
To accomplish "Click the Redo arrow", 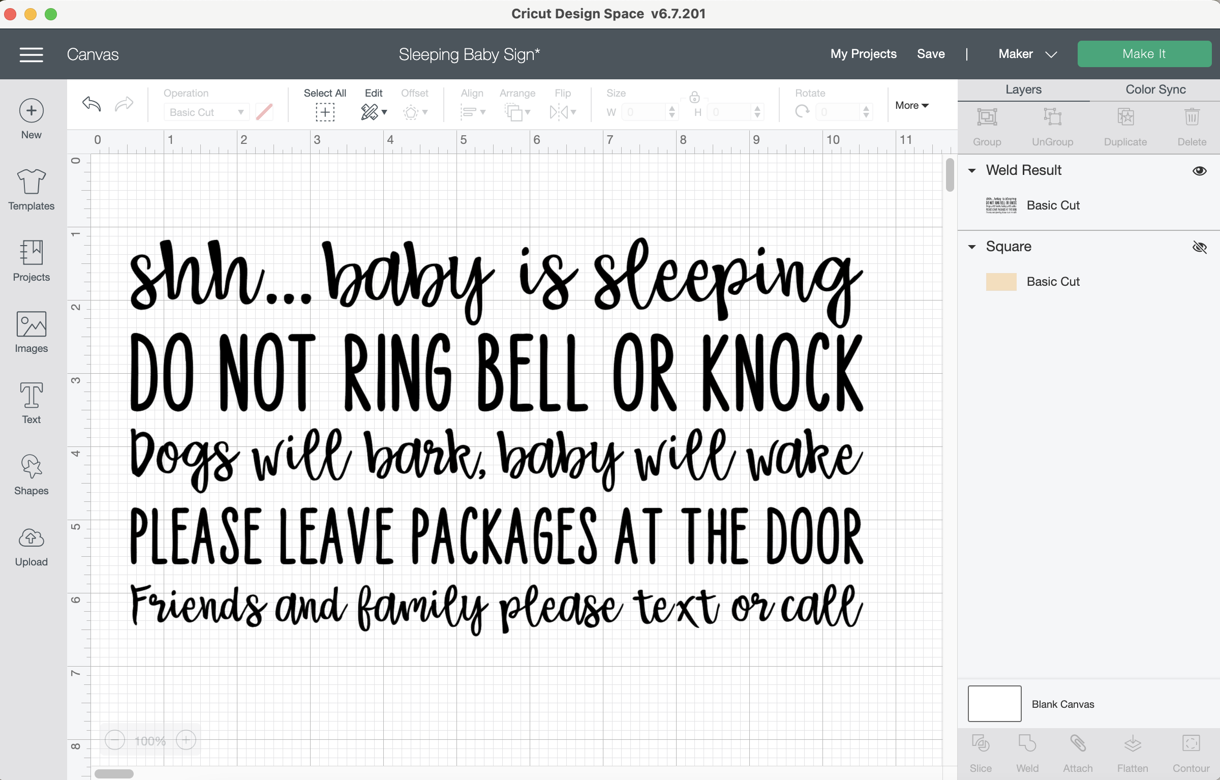I will pyautogui.click(x=124, y=104).
